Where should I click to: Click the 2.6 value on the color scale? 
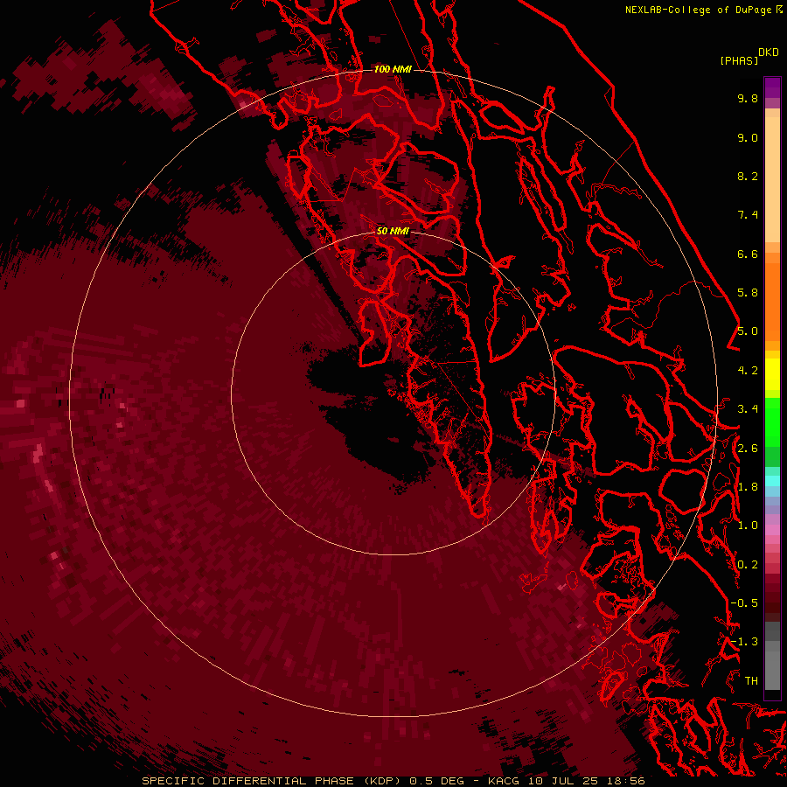click(x=748, y=449)
